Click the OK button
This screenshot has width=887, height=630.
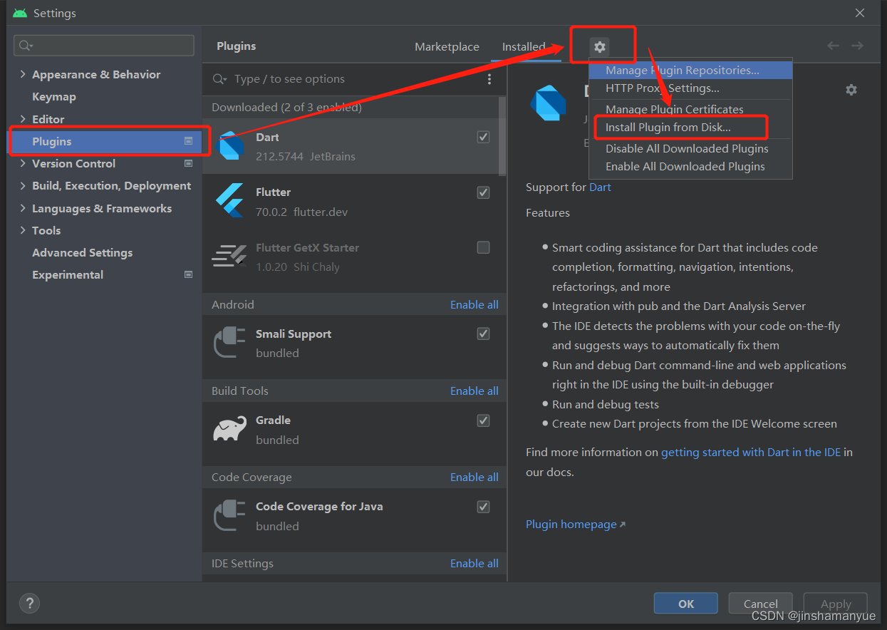[x=685, y=603]
